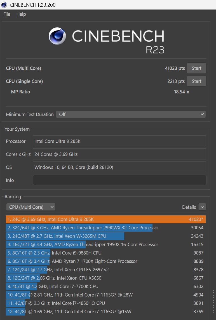Select ranking row Threadripper 1950X

click(x=105, y=244)
